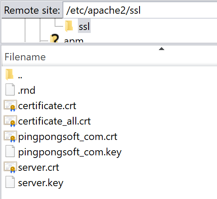The width and height of the screenshot is (217, 199).
Task: Select the server.key filename
Action: click(41, 183)
